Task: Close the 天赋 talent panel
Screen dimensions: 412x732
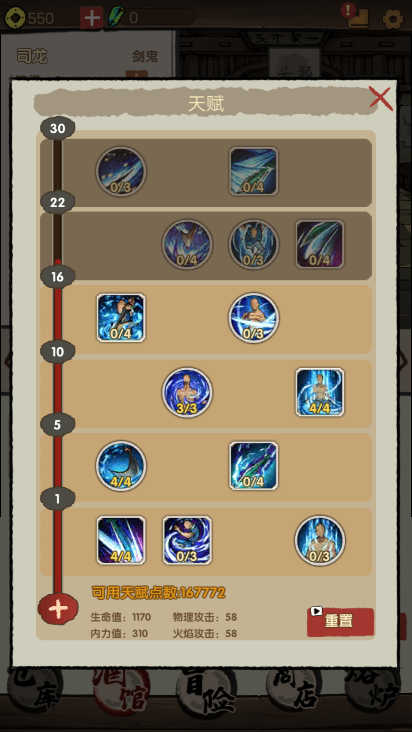Action: click(x=381, y=98)
